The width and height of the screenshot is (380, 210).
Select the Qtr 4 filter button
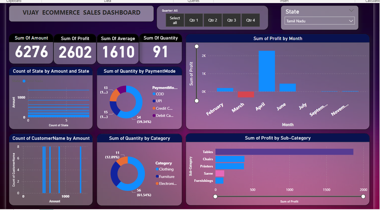coord(250,20)
